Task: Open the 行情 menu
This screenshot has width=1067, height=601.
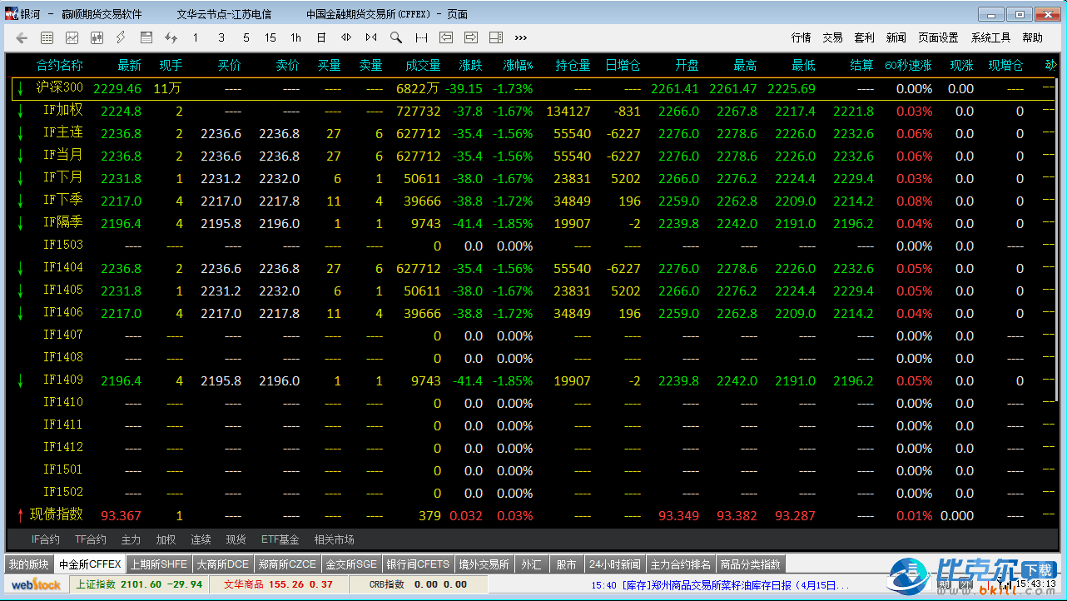Action: pos(801,37)
